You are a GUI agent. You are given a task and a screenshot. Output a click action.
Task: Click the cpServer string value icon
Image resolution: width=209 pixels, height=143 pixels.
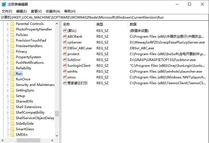click(x=65, y=42)
